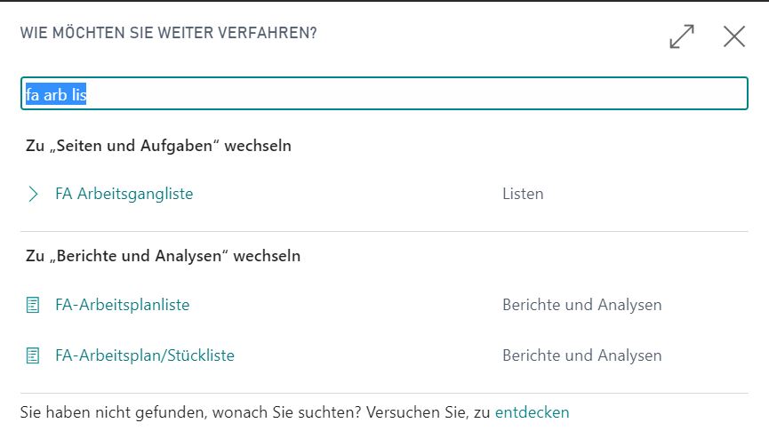Select the 'Berichte und Analysen' label beside FA-Arbeitsplan/Stückliste
The height and width of the screenshot is (431, 769).
pyautogui.click(x=582, y=355)
